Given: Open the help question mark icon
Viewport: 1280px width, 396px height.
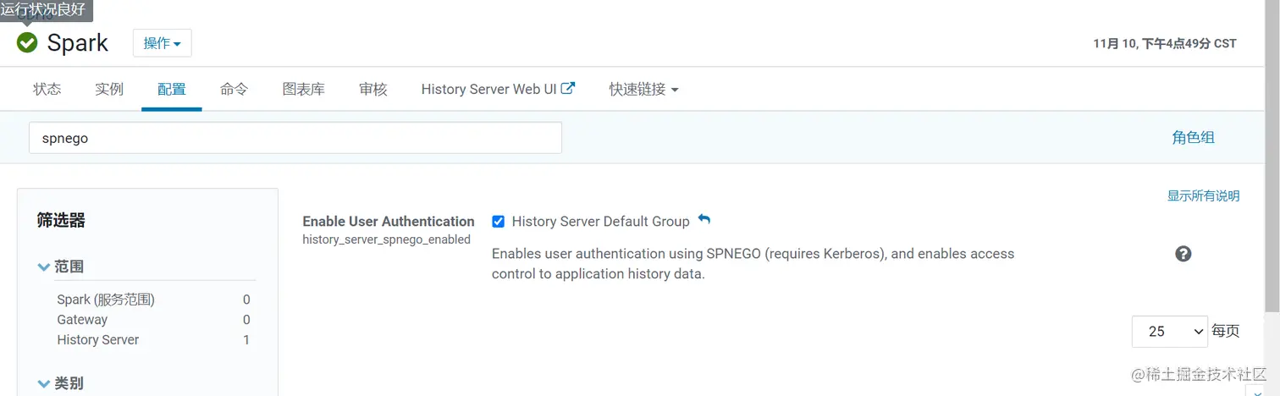Looking at the screenshot, I should pos(1183,254).
